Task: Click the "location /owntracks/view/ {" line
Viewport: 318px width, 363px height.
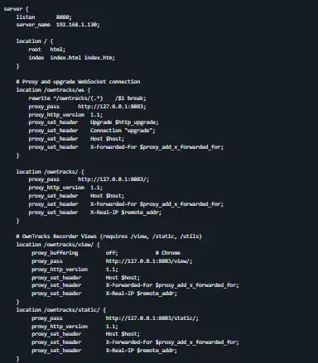Action: pyautogui.click(x=58, y=245)
